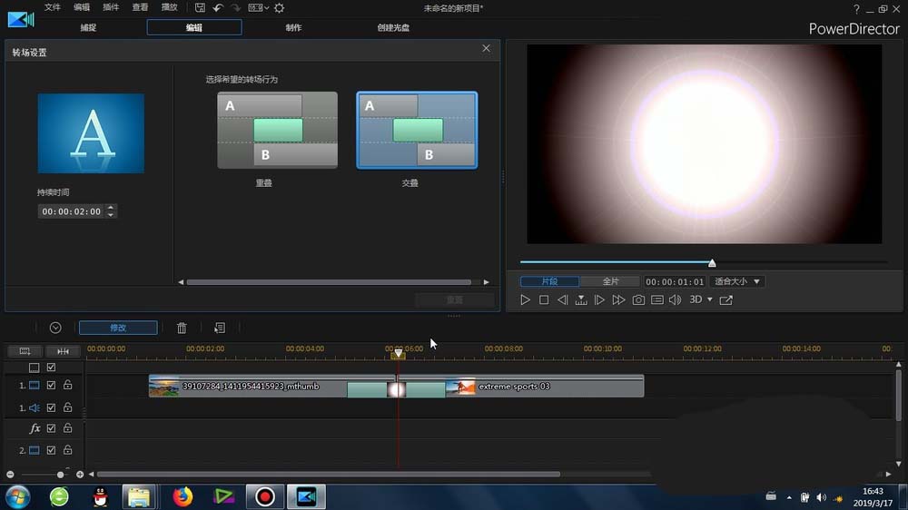Delete the selected transition with trash icon
The image size is (908, 510).
[182, 328]
